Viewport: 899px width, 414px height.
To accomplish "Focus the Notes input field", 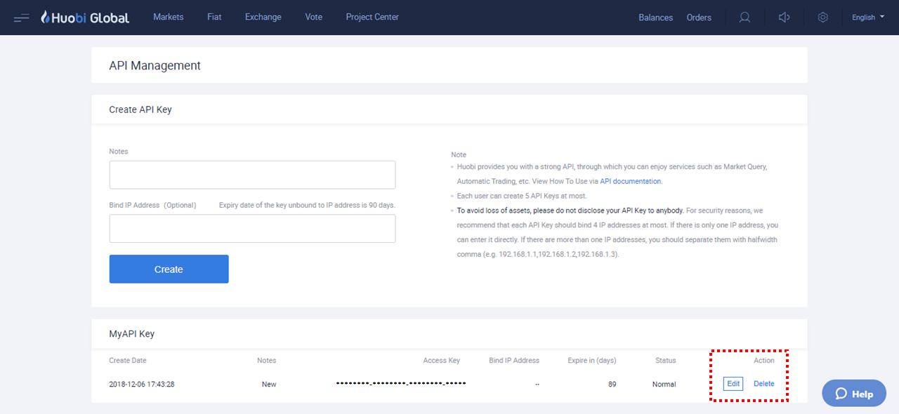I will (252, 175).
